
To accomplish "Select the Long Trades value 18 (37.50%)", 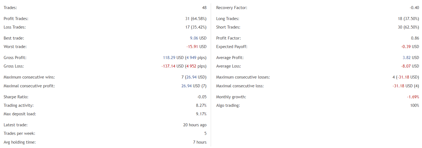I will pos(408,19).
